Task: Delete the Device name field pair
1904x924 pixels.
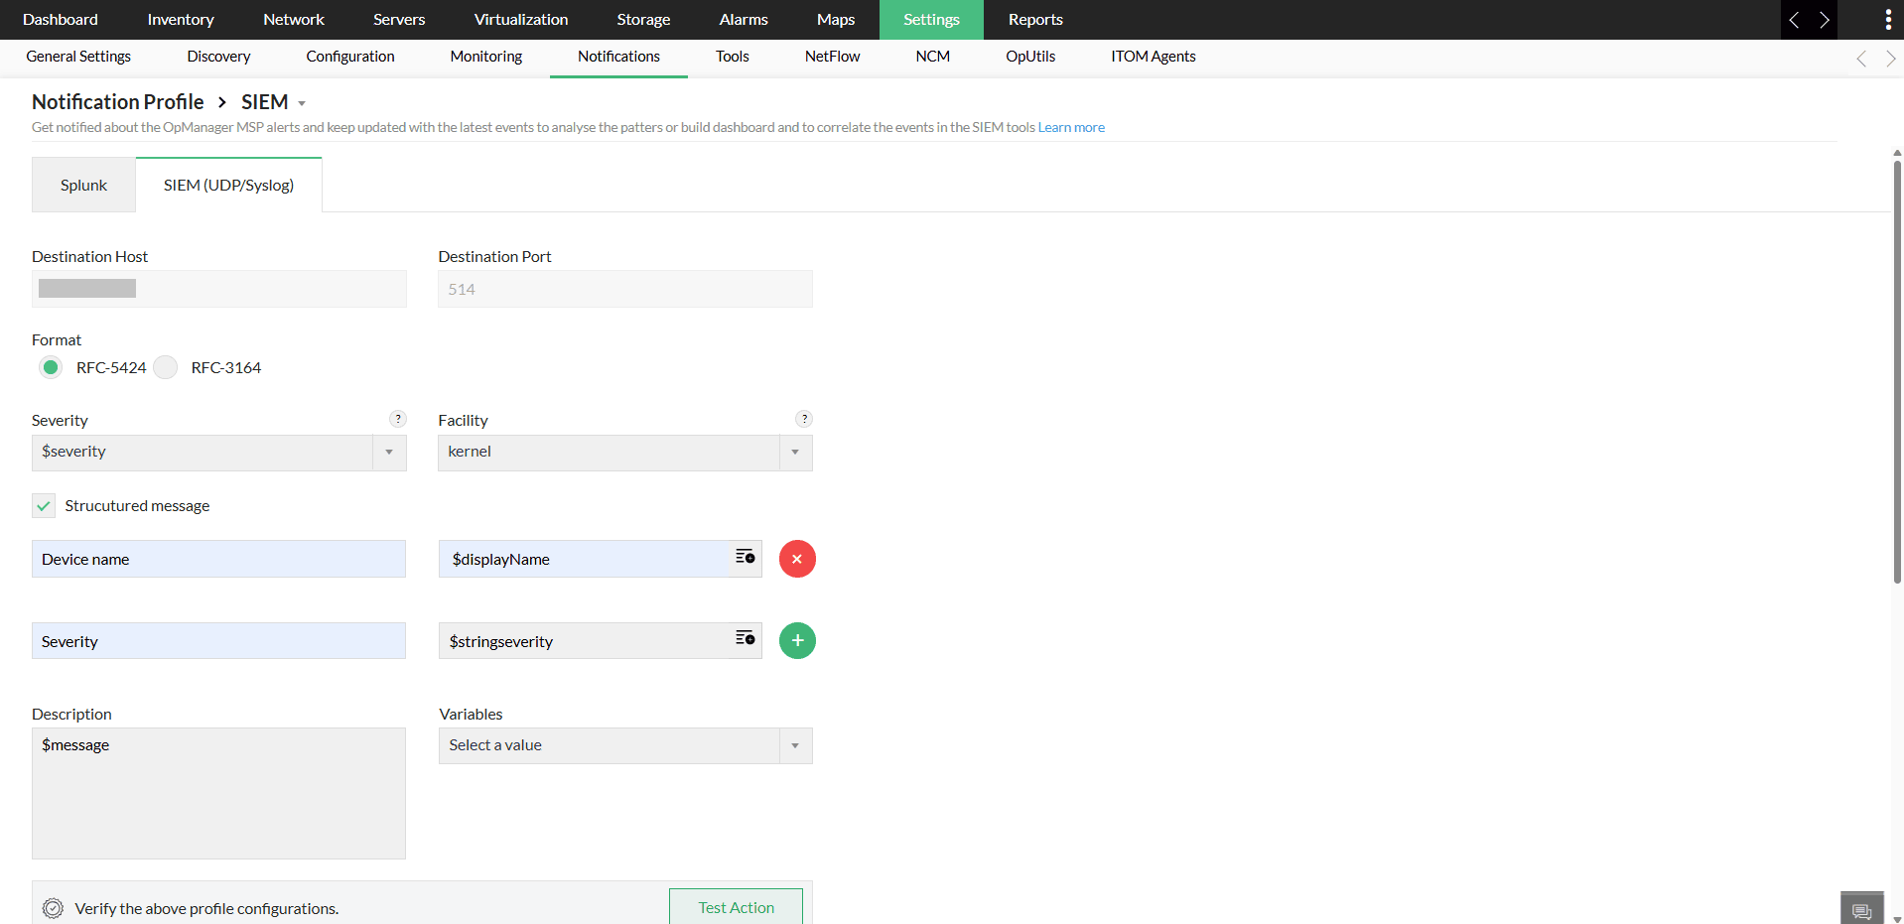Action: pyautogui.click(x=797, y=559)
